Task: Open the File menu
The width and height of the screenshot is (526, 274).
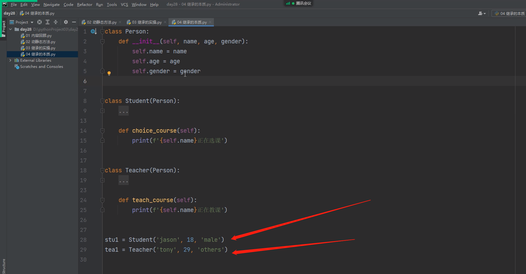Action: click(14, 4)
